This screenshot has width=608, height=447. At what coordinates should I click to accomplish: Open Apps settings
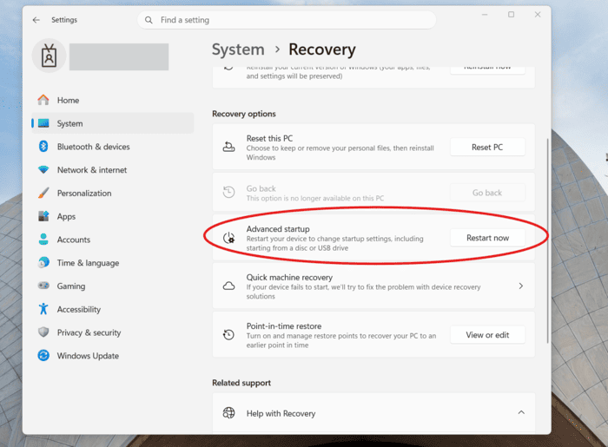(x=112, y=216)
